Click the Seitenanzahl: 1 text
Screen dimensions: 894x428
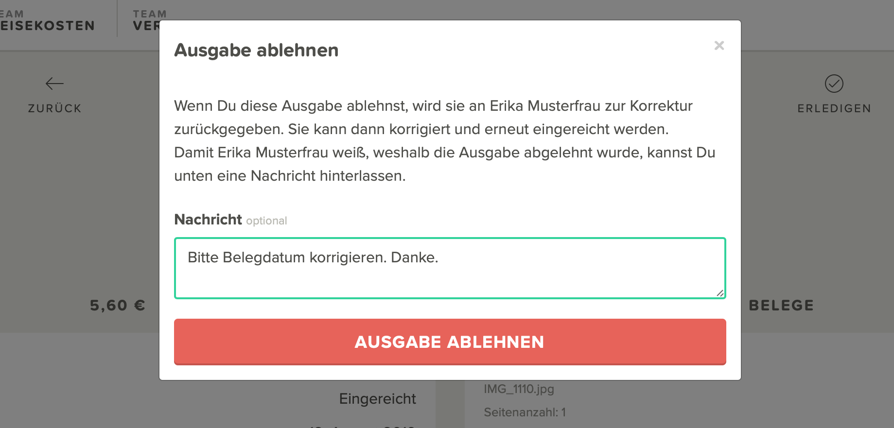[525, 412]
